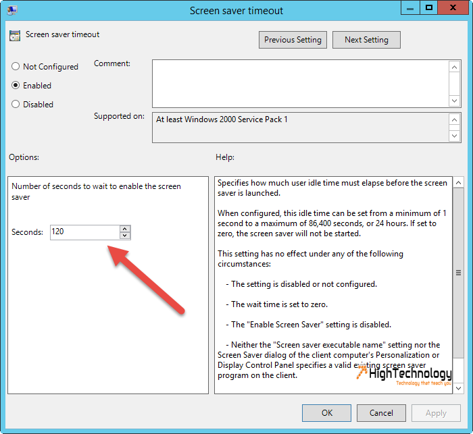Viewport: 473px width, 434px height.
Task: Click the Supported on scroll up arrow
Action: click(455, 120)
